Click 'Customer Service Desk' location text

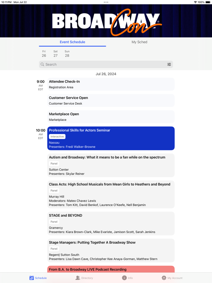[66, 104]
